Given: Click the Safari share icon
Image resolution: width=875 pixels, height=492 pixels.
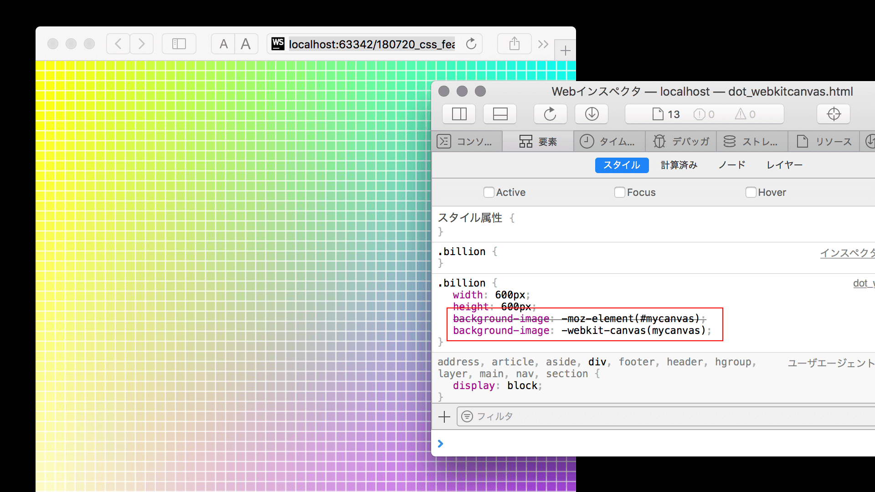Looking at the screenshot, I should (x=514, y=44).
